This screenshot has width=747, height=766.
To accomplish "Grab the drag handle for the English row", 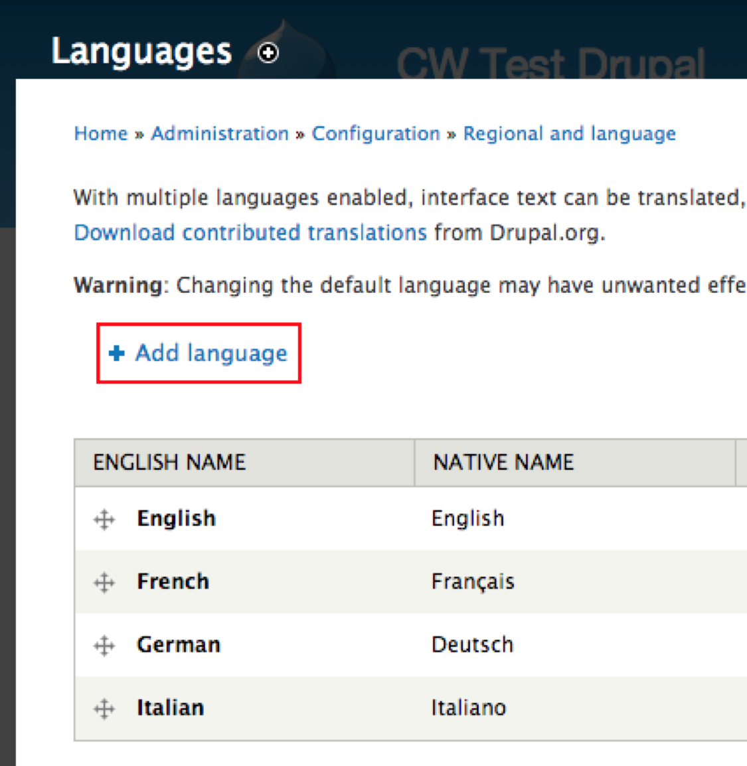I will pyautogui.click(x=104, y=519).
